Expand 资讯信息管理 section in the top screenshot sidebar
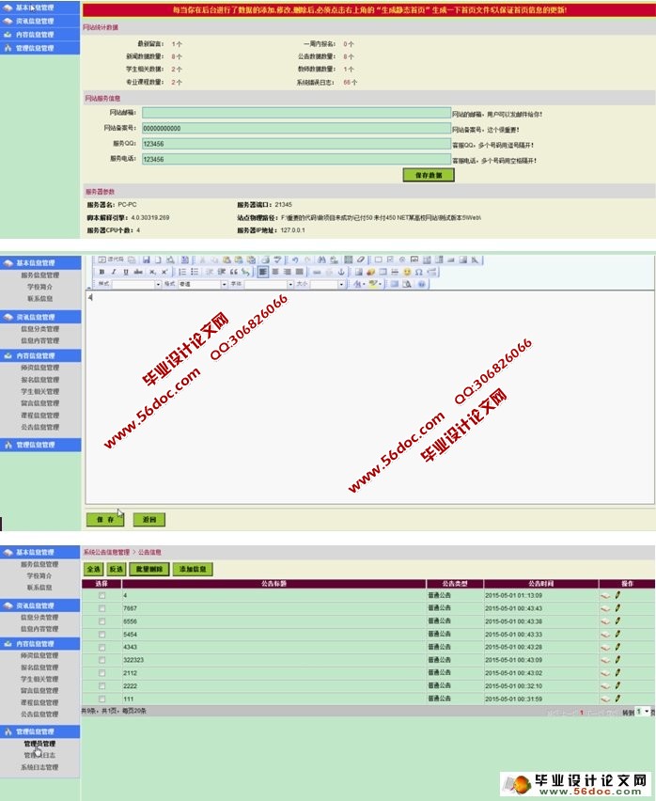The width and height of the screenshot is (656, 801). [39, 21]
